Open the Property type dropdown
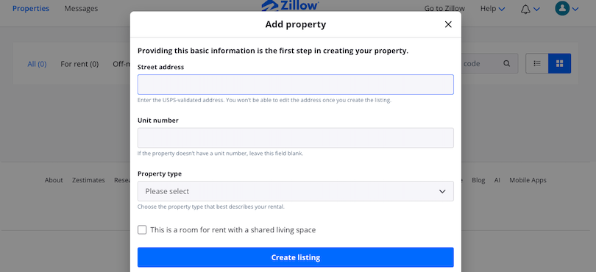The height and width of the screenshot is (272, 596). 295,191
